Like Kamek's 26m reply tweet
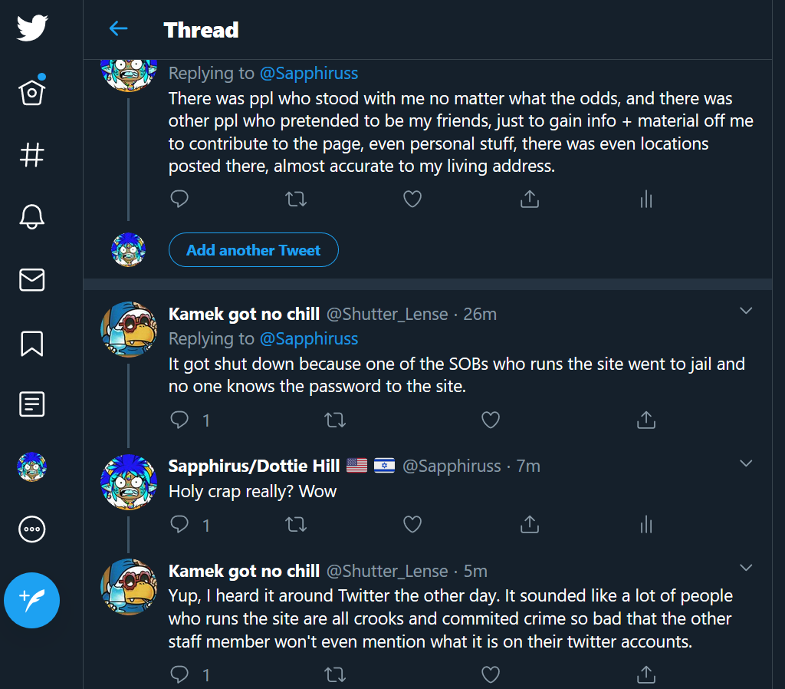The height and width of the screenshot is (689, 785). click(490, 420)
